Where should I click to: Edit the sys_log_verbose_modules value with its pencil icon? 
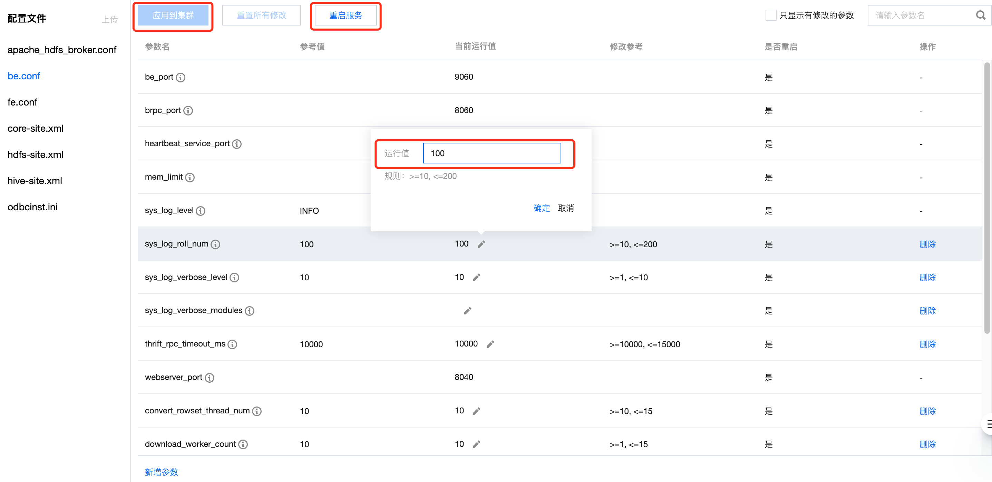pos(467,311)
